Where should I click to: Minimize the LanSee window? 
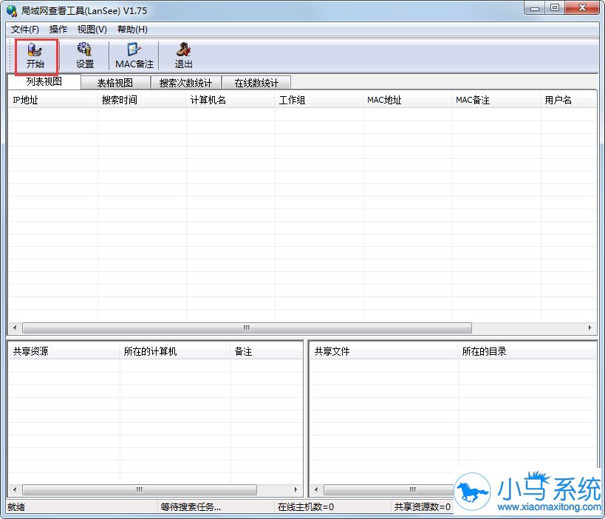coord(534,7)
